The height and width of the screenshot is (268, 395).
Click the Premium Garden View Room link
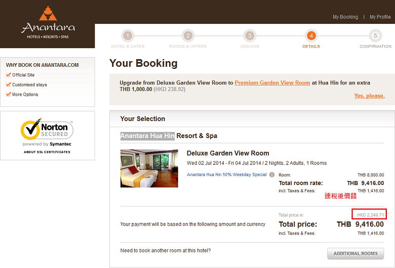coord(272,82)
